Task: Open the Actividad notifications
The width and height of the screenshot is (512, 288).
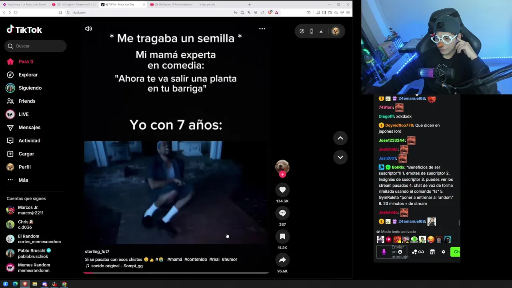Action: click(24, 141)
